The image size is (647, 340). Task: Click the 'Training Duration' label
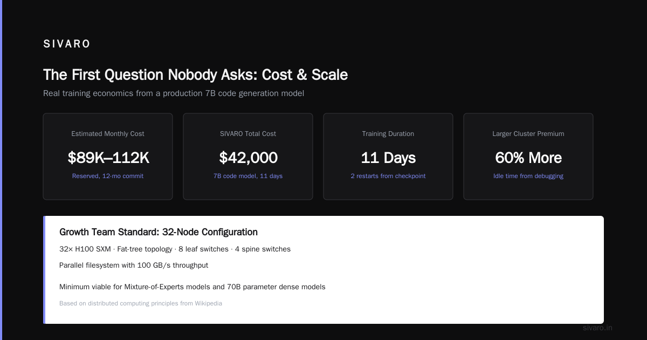pyautogui.click(x=388, y=134)
